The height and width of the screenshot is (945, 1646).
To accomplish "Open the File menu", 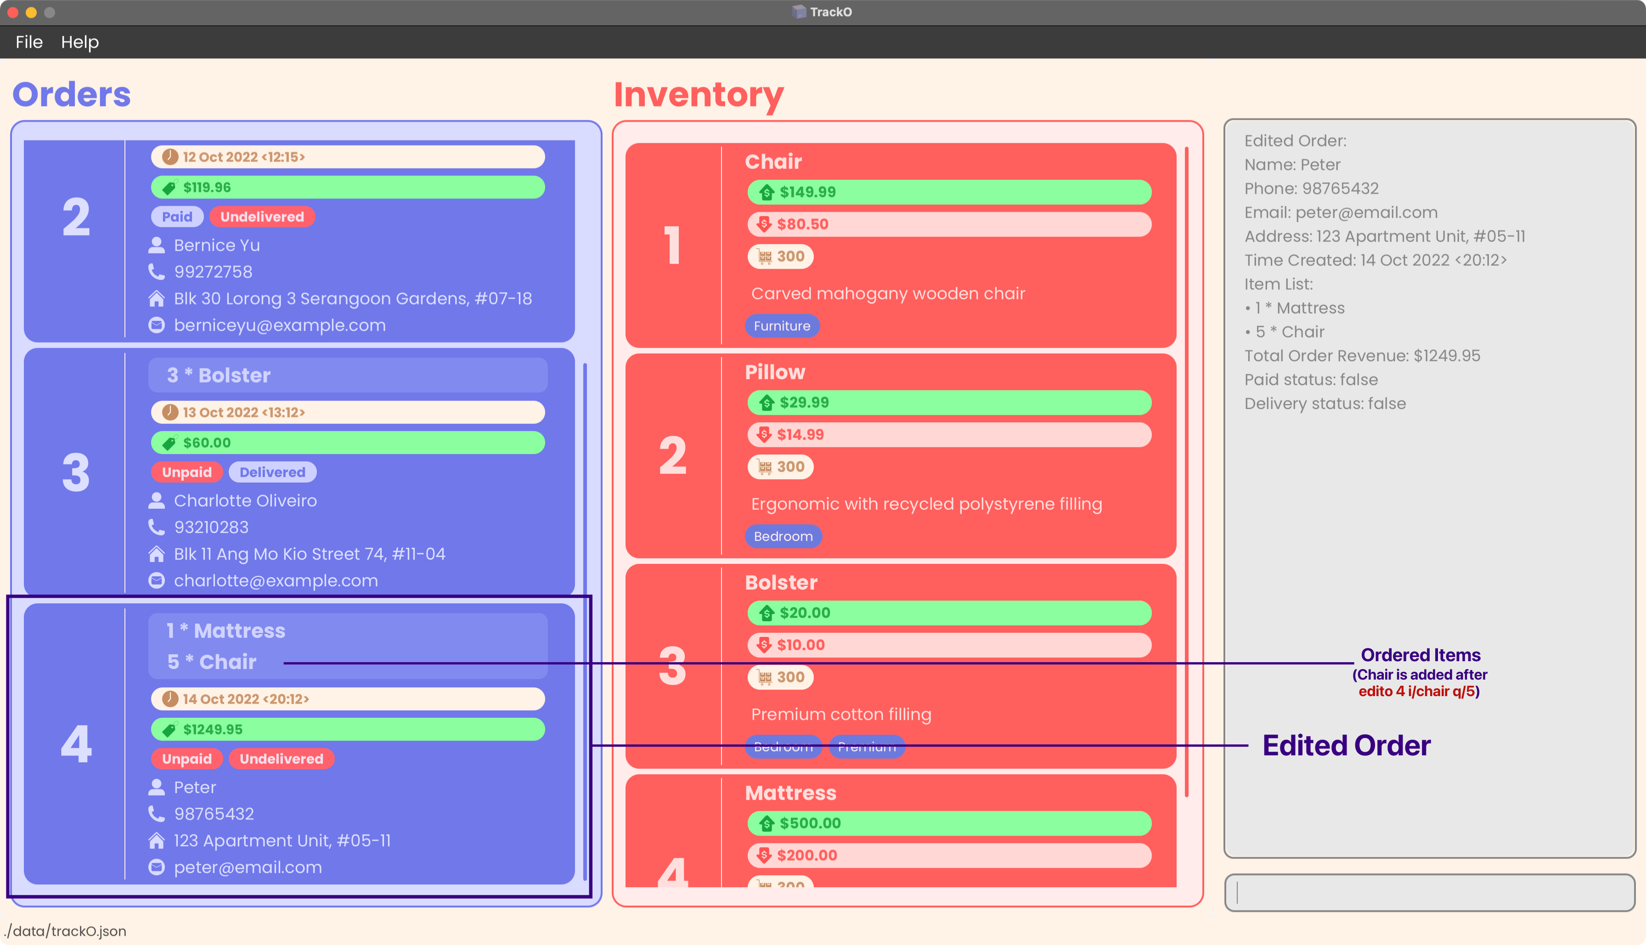I will [28, 42].
